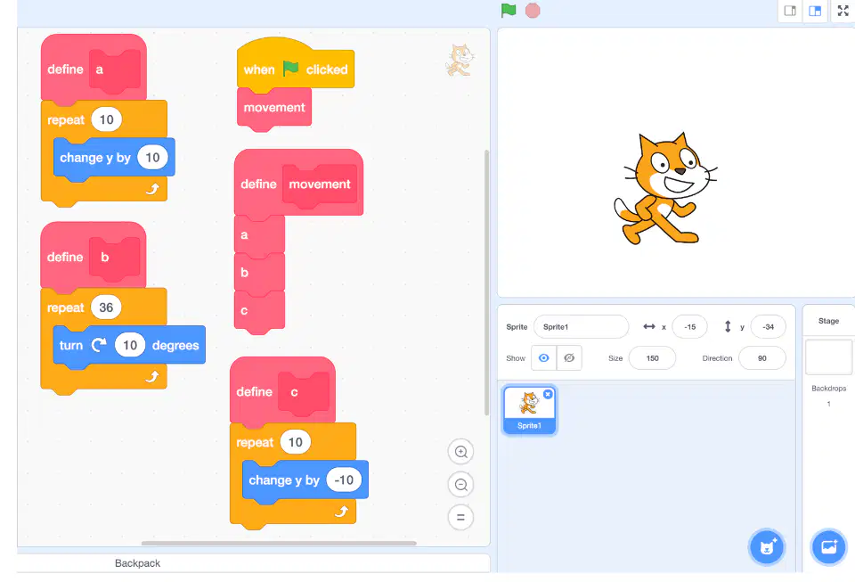Click the repeat 36 block label
This screenshot has height=582, width=855.
pyautogui.click(x=65, y=307)
